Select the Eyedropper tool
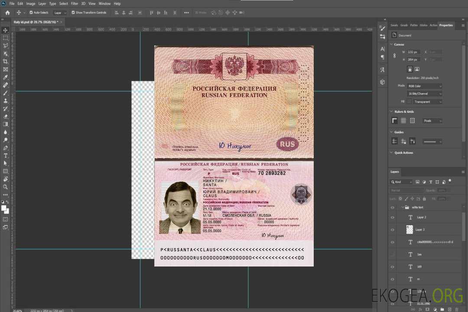The height and width of the screenshot is (312, 468). click(x=5, y=77)
